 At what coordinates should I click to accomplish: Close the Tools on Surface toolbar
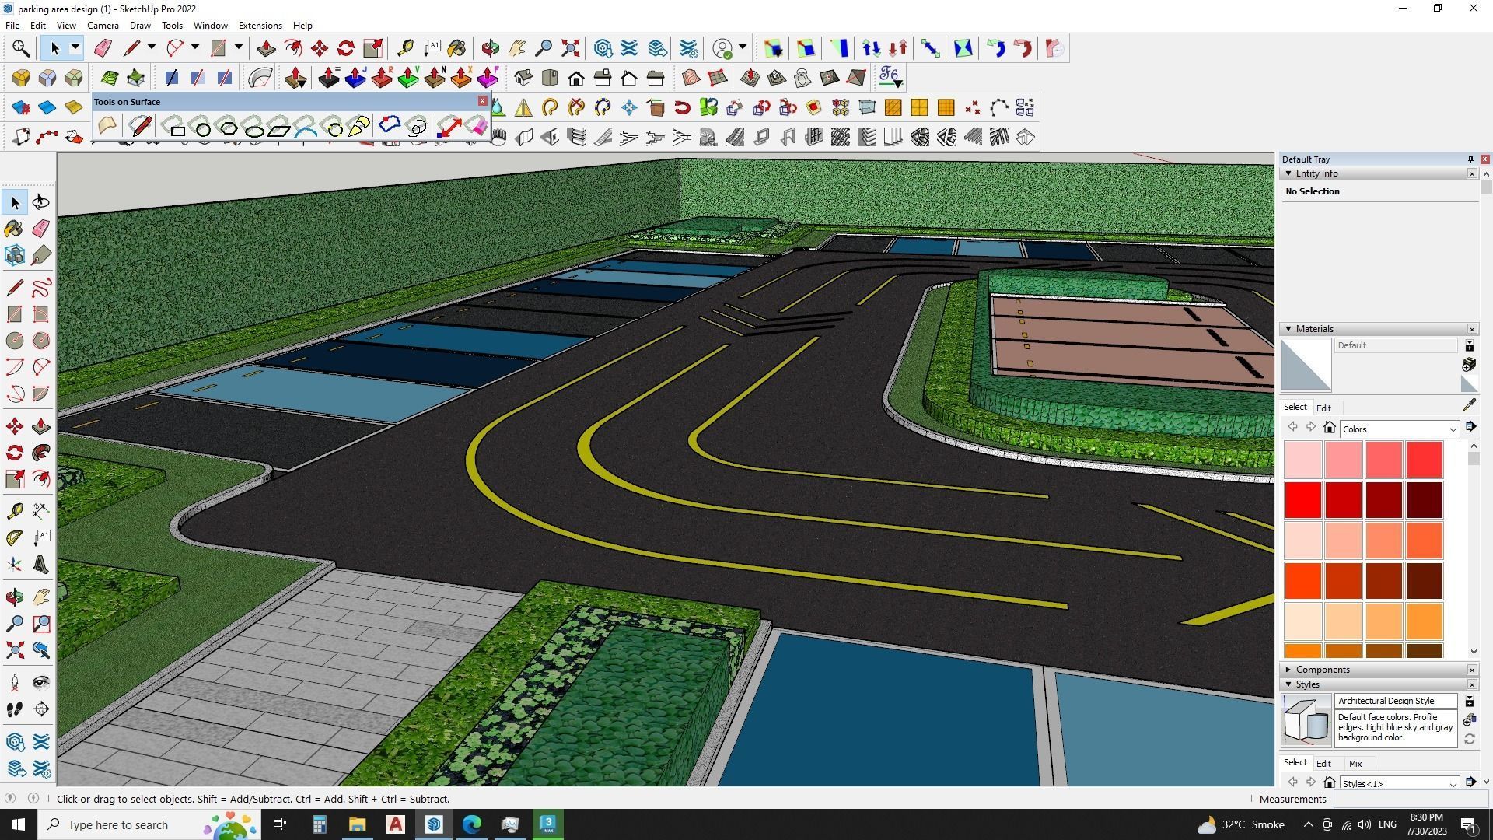[x=482, y=101]
